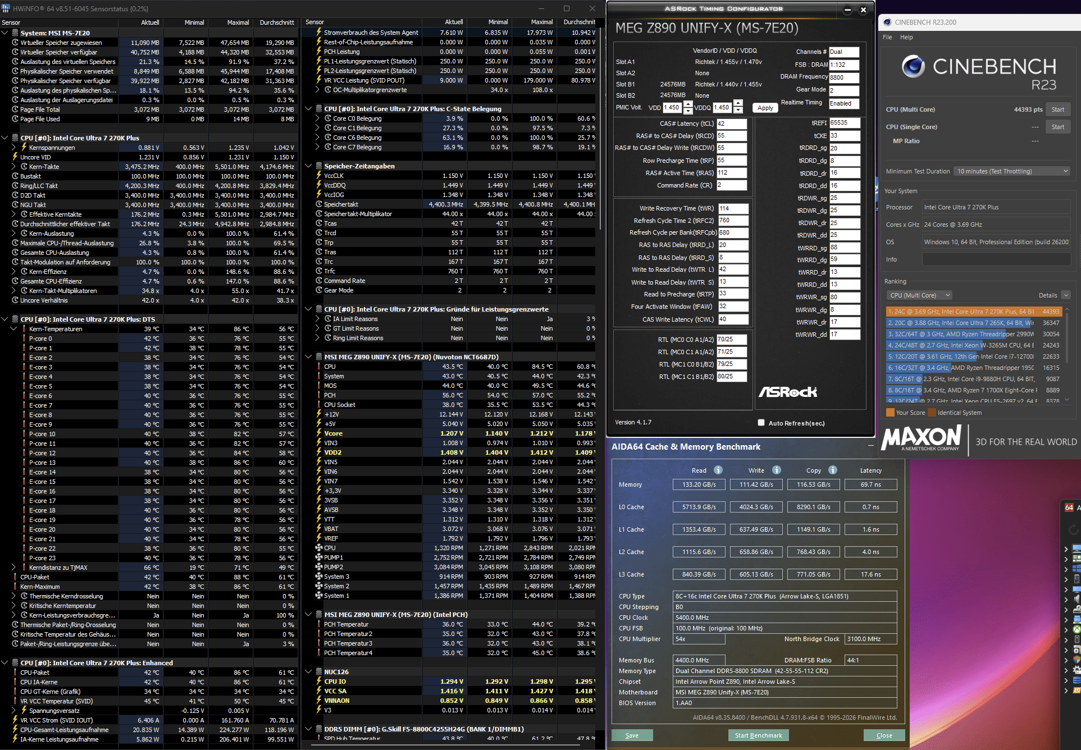Viewport: 1081px width, 750px height.
Task: Click the CAS# Latency (tCL) value field
Action: [731, 124]
